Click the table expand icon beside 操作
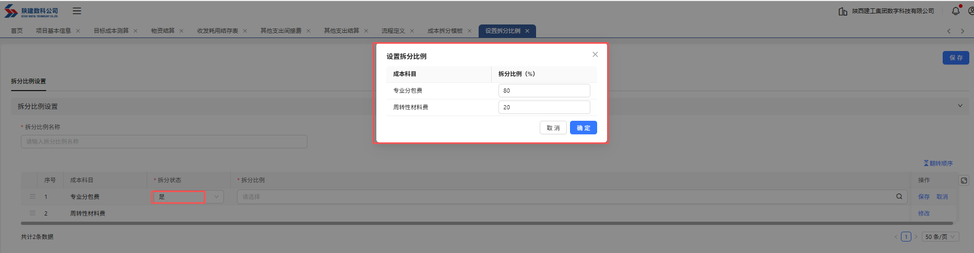 [964, 181]
